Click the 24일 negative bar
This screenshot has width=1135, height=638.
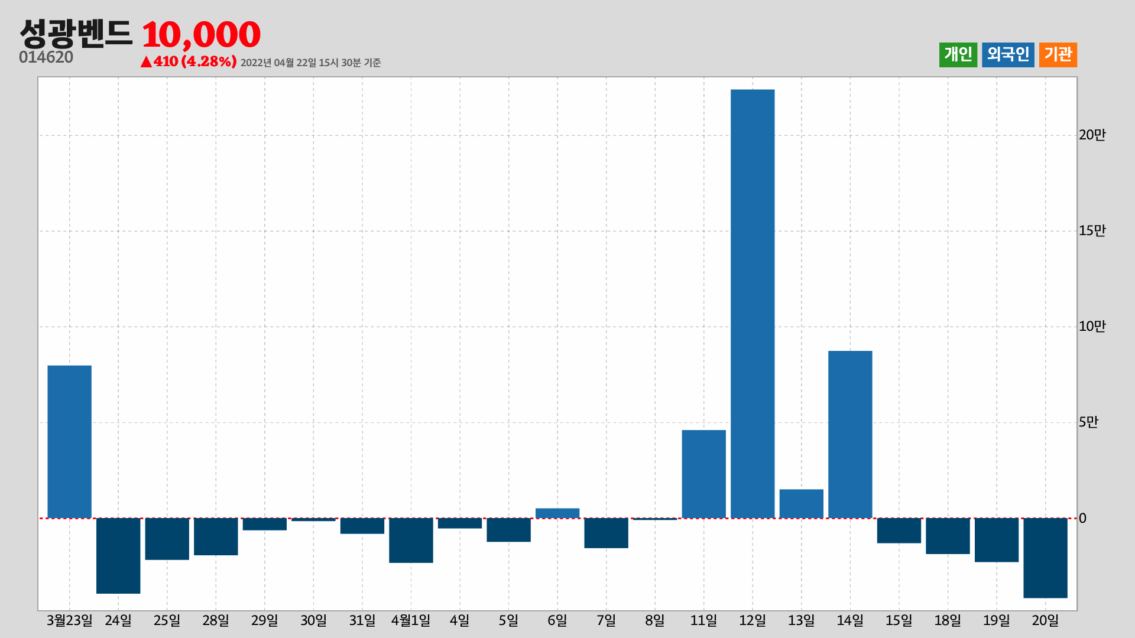118,556
